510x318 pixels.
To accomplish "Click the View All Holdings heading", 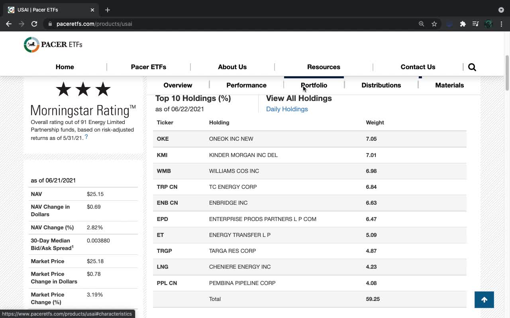I will pyautogui.click(x=299, y=98).
